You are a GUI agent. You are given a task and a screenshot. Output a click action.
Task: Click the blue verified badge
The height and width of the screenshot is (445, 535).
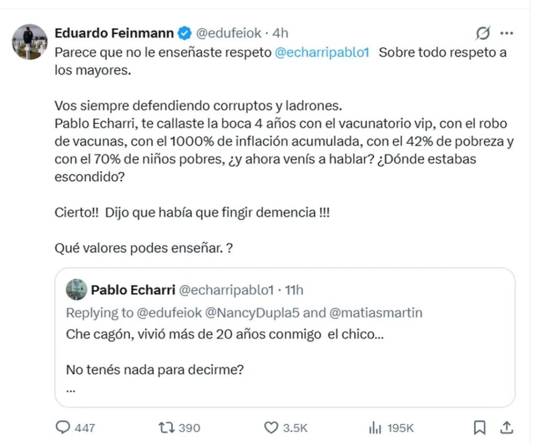[184, 33]
